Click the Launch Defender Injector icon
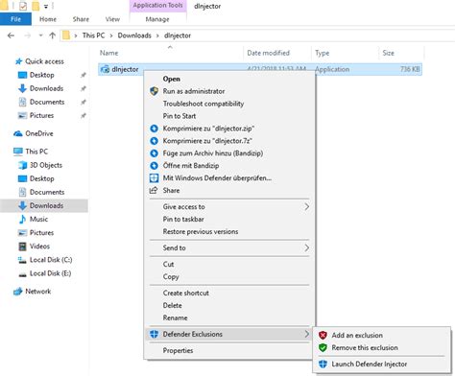 click(x=323, y=364)
